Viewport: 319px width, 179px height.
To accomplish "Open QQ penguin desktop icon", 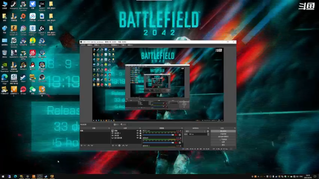I will [x=33, y=66].
